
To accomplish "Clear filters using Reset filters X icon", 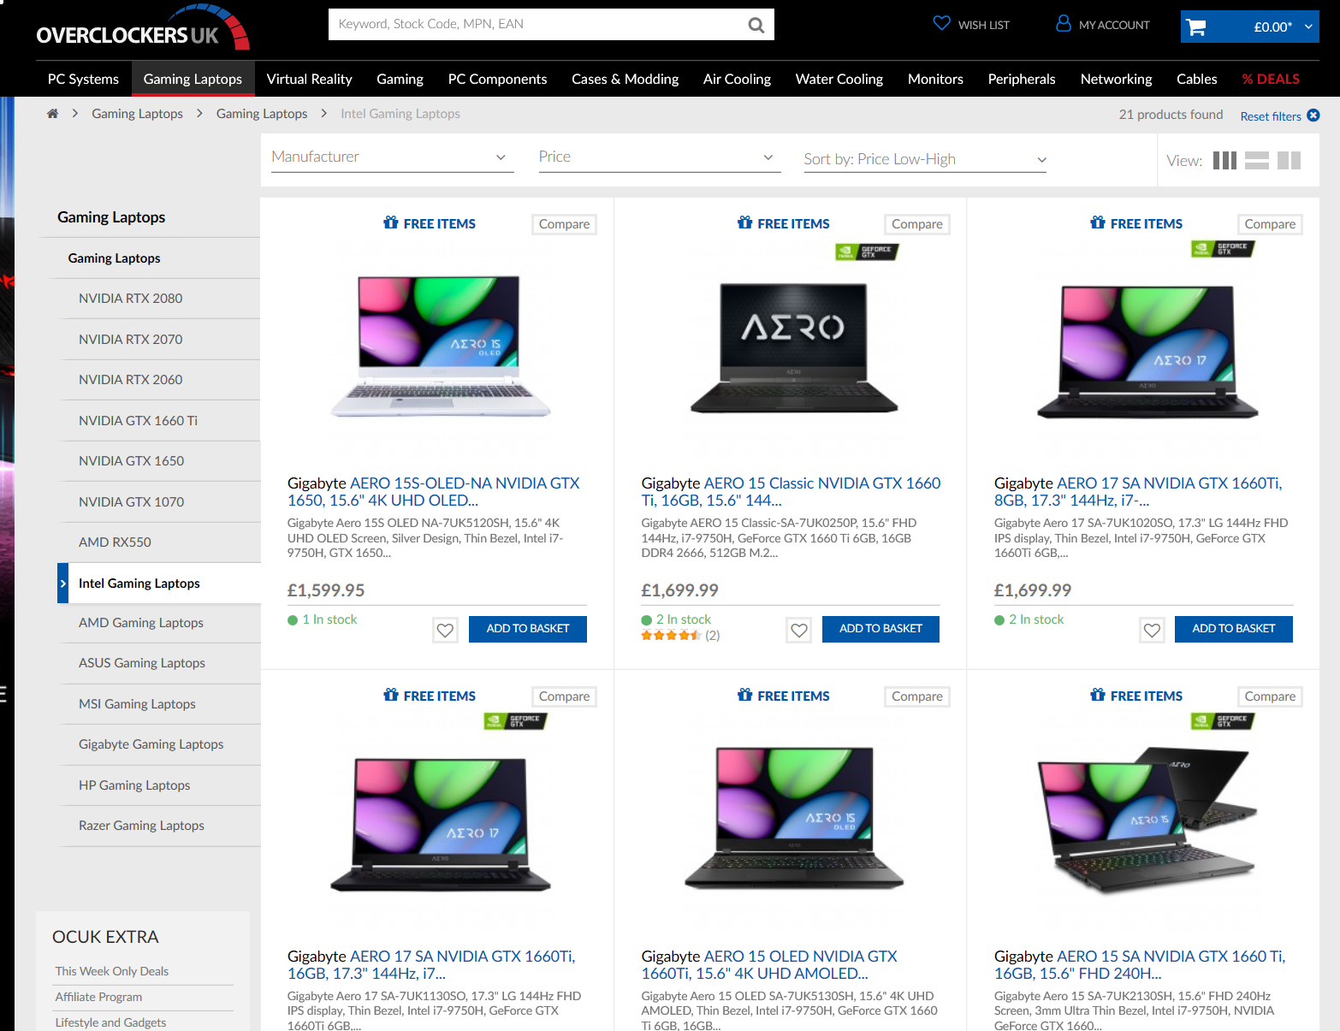I will pyautogui.click(x=1313, y=116).
